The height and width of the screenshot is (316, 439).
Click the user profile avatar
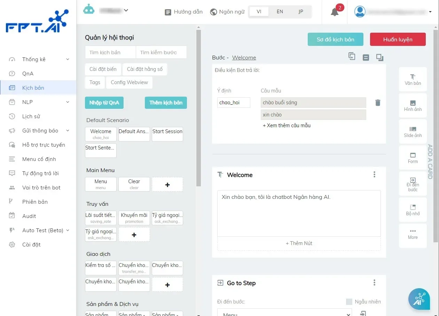[x=360, y=11]
